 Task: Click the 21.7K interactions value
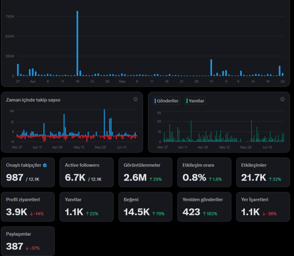click(x=253, y=177)
